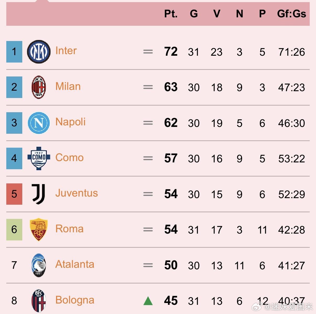Viewport: 316px width, 314px height.
Task: Click the Como club crest
Action: (x=39, y=158)
